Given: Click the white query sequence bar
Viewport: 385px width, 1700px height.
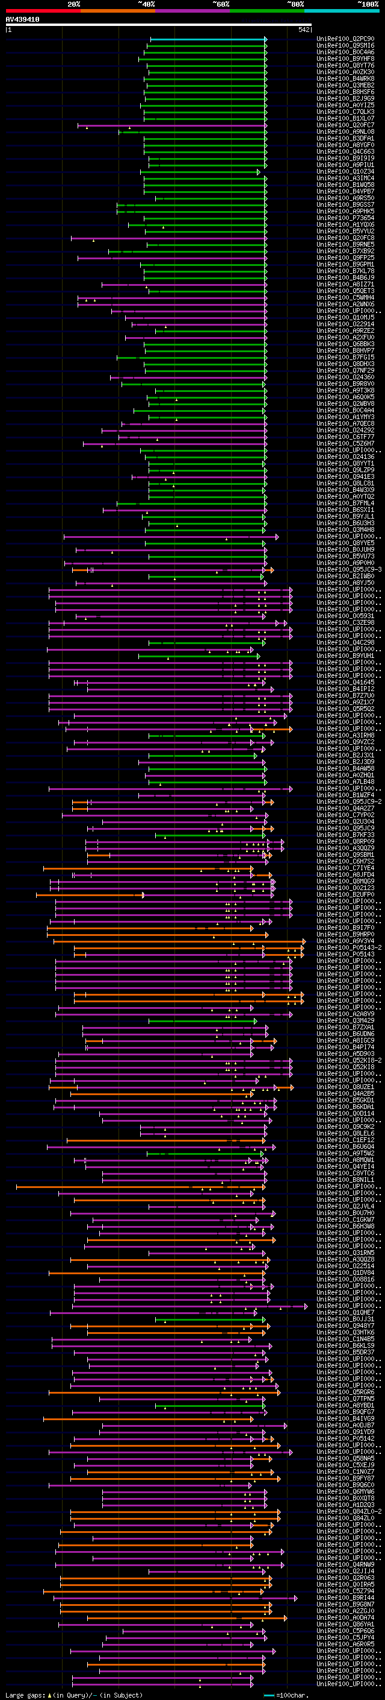Looking at the screenshot, I should [x=158, y=24].
